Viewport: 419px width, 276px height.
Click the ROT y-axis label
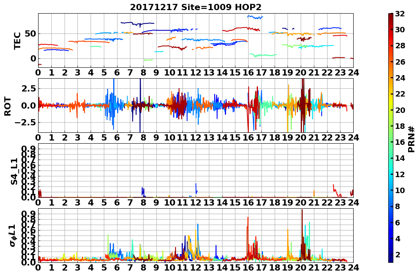(x=8, y=106)
